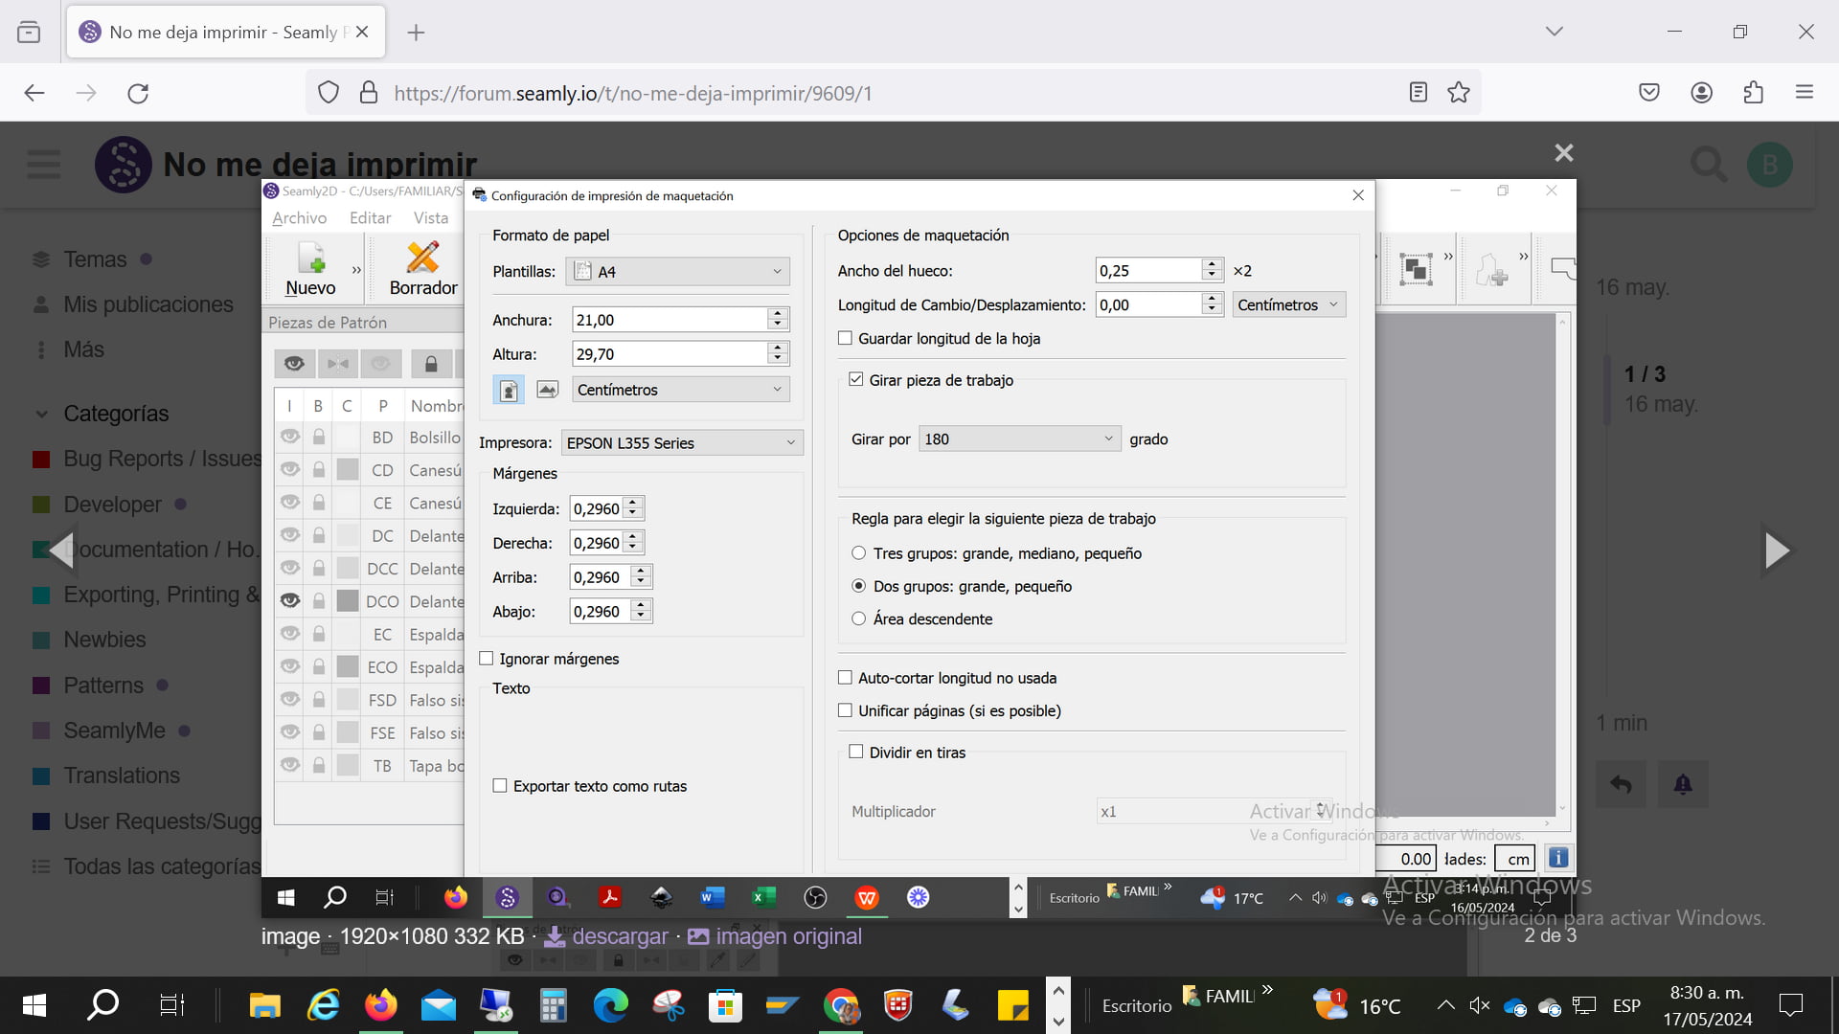This screenshot has height=1034, width=1839.
Task: Open the Editar menu
Action: 371,218
